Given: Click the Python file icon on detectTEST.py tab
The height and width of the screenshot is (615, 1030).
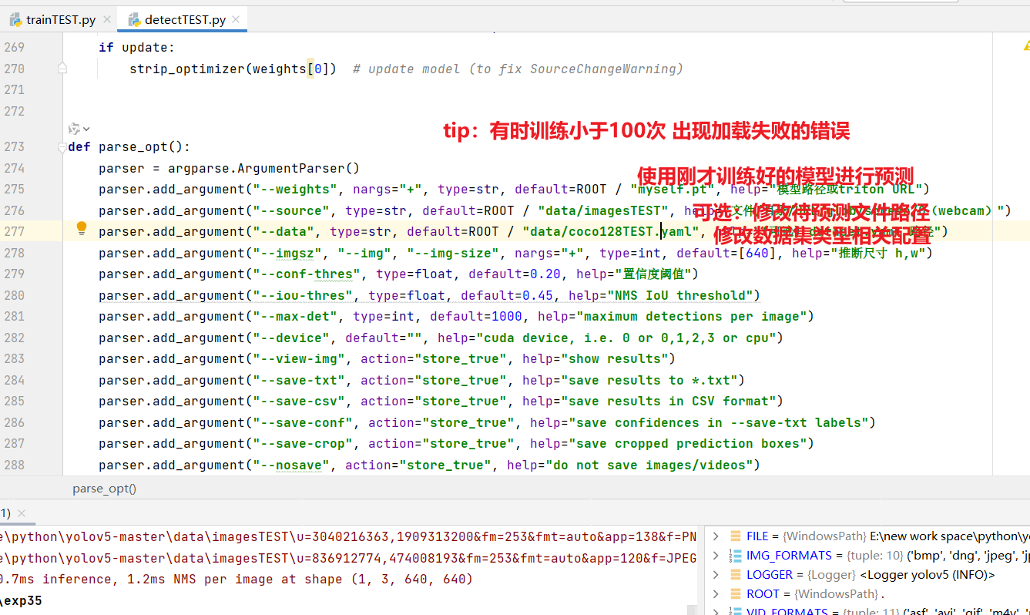Looking at the screenshot, I should point(134,19).
